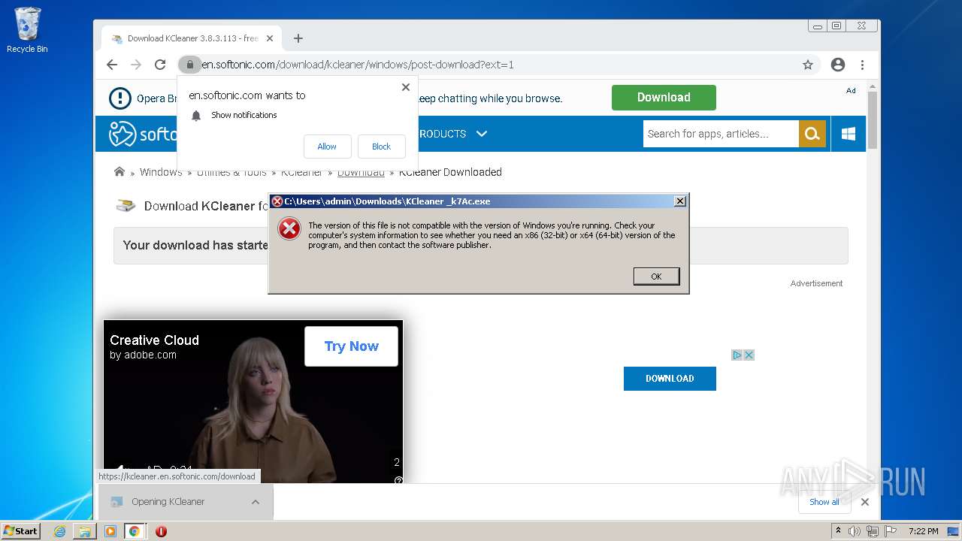
Task: Click the Search for apps input field
Action: pyautogui.click(x=721, y=134)
